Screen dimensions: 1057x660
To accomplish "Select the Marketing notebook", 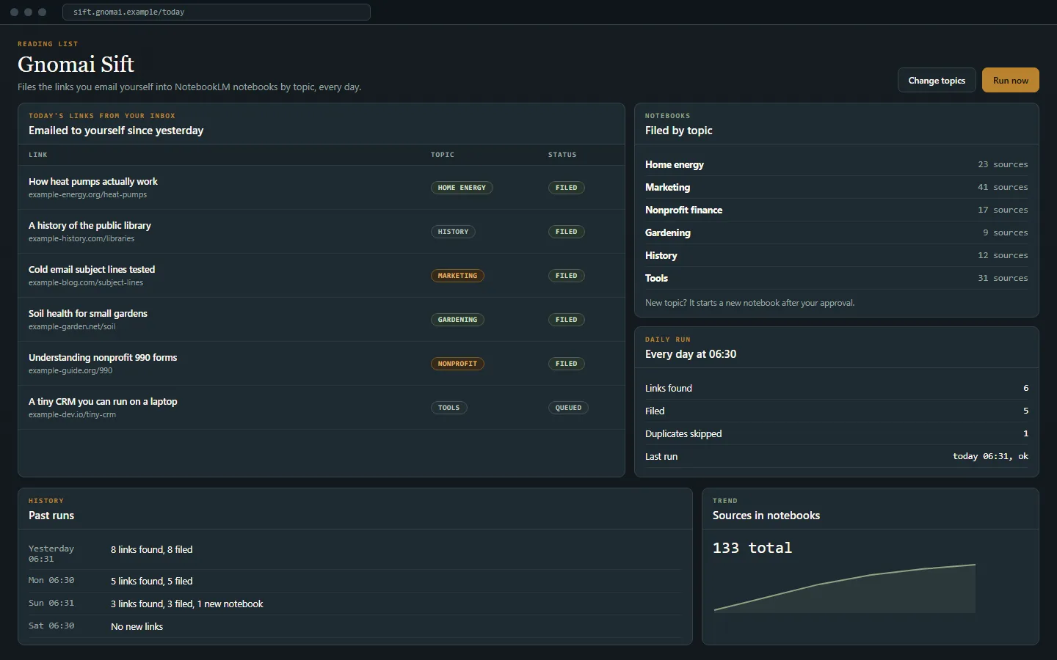I will [x=836, y=188].
